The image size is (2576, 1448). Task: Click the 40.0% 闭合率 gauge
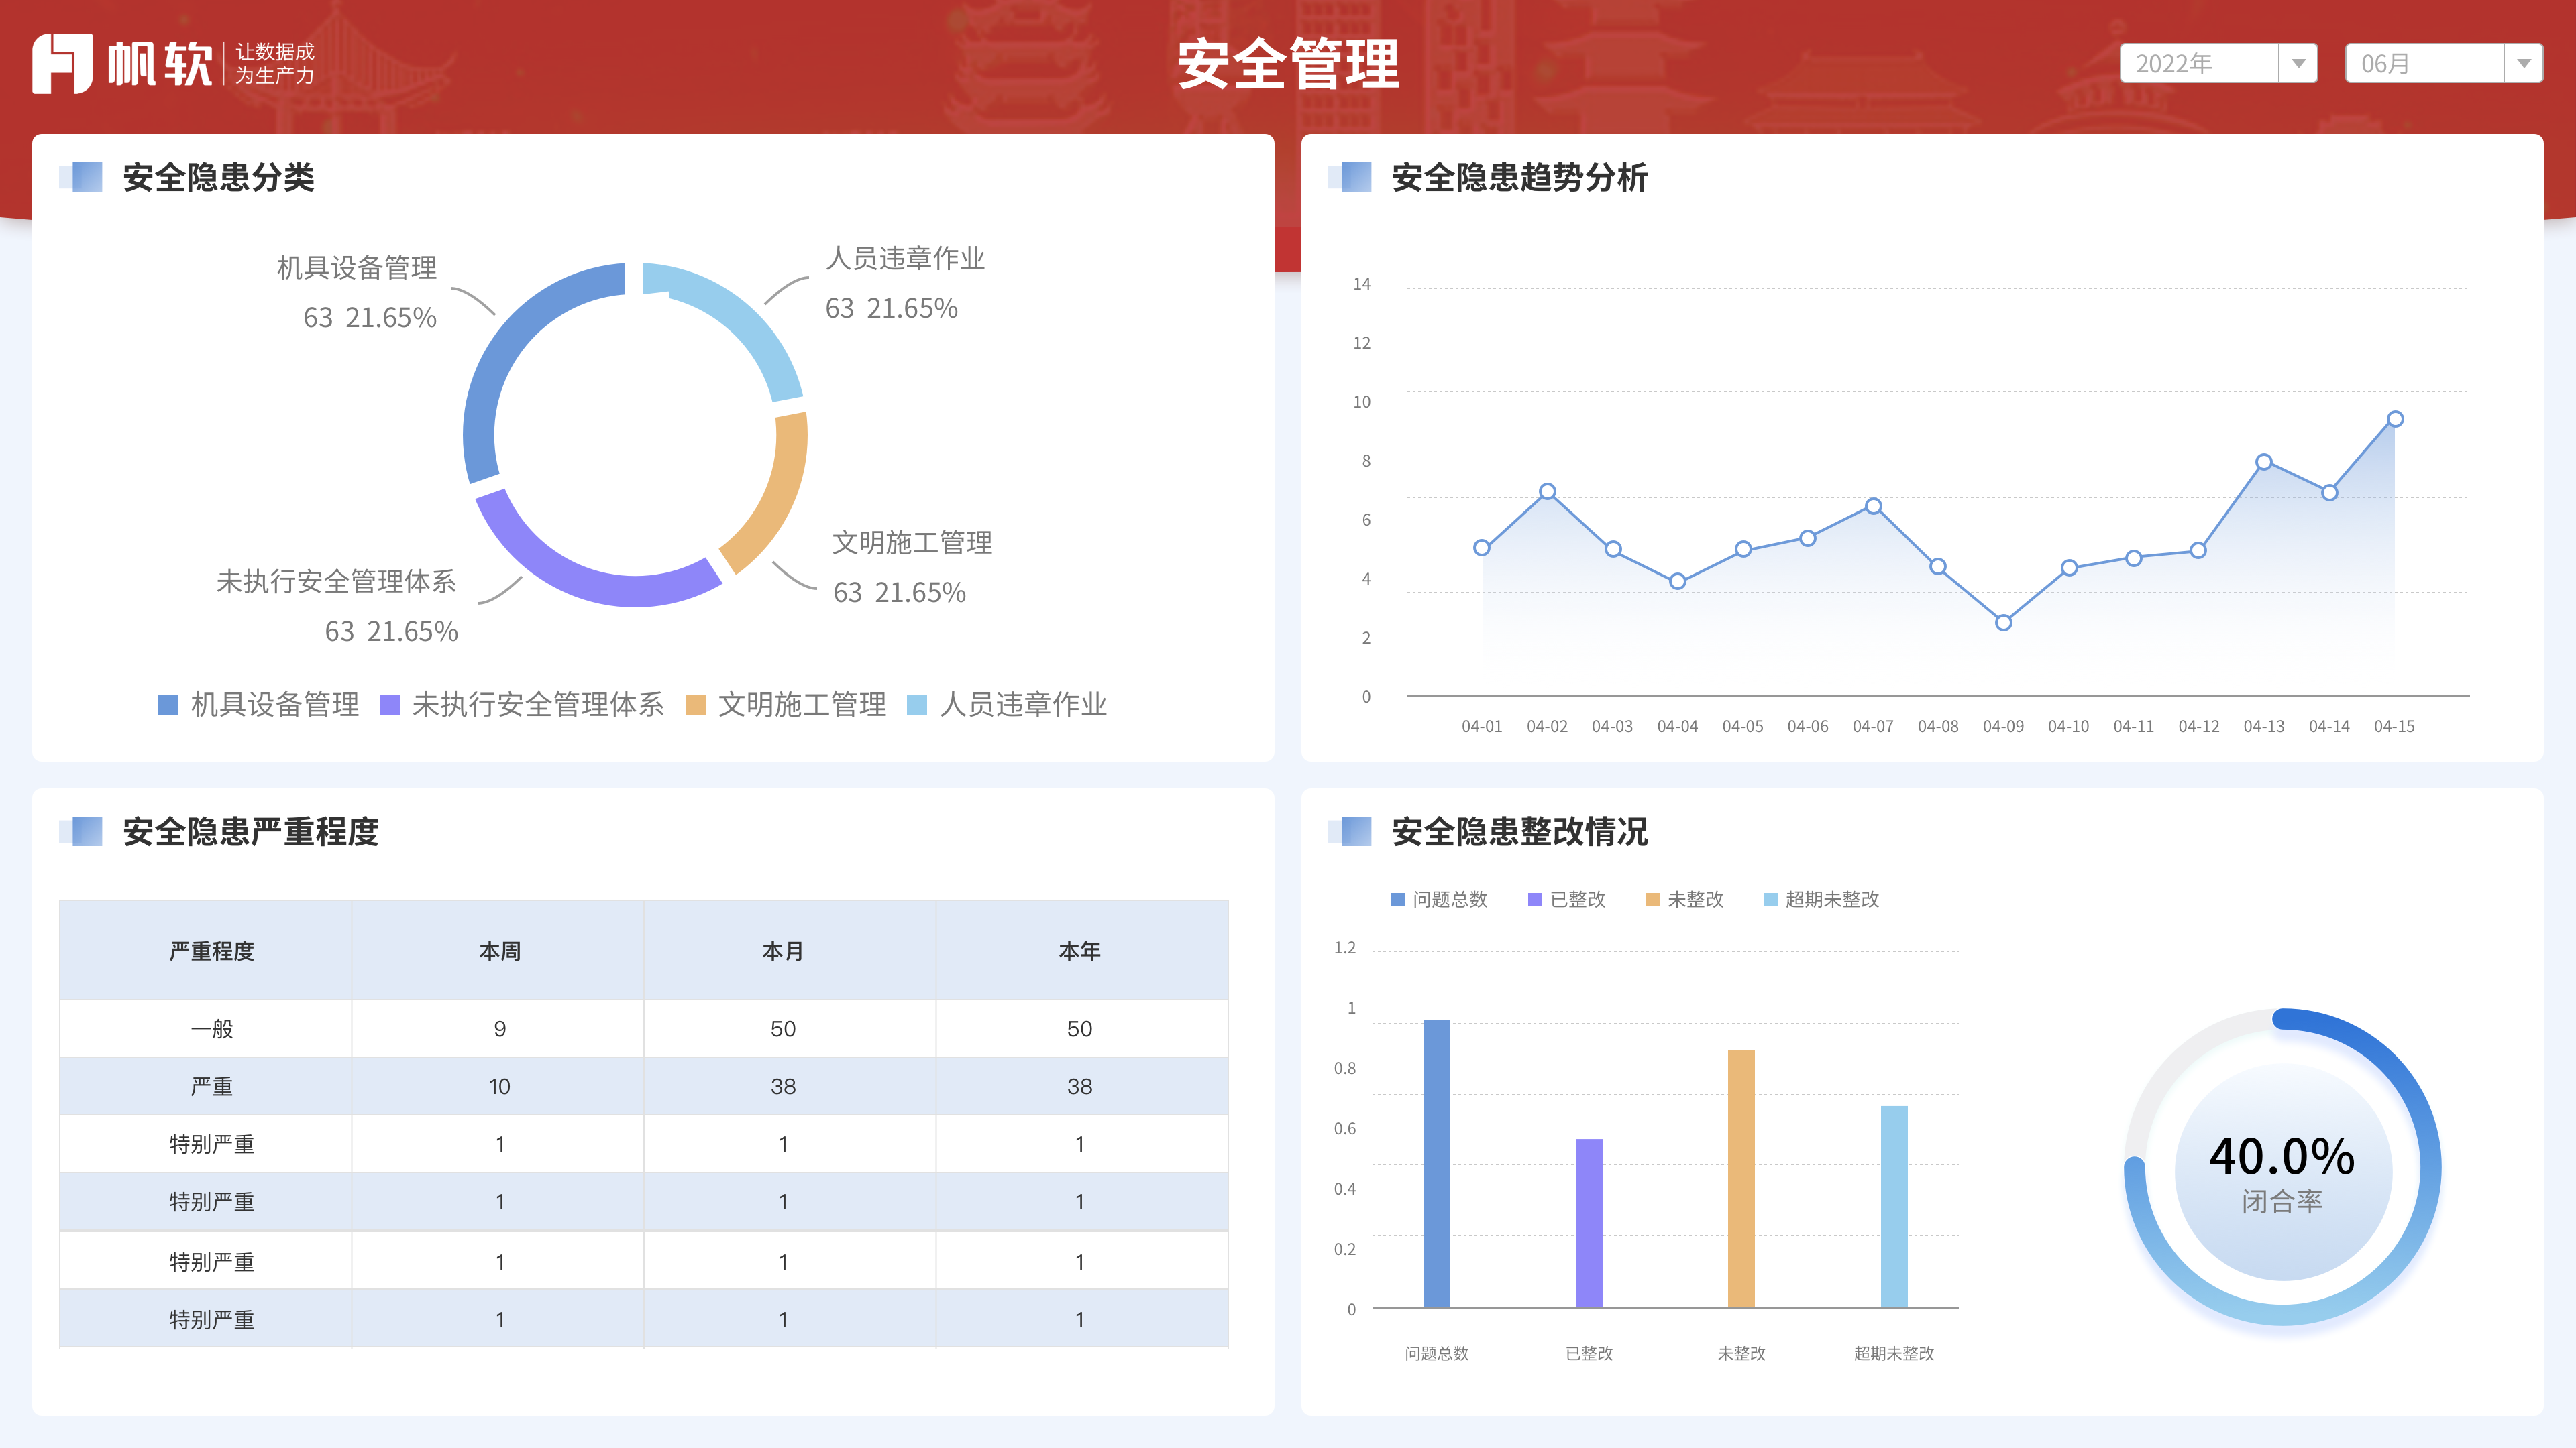coord(2282,1168)
